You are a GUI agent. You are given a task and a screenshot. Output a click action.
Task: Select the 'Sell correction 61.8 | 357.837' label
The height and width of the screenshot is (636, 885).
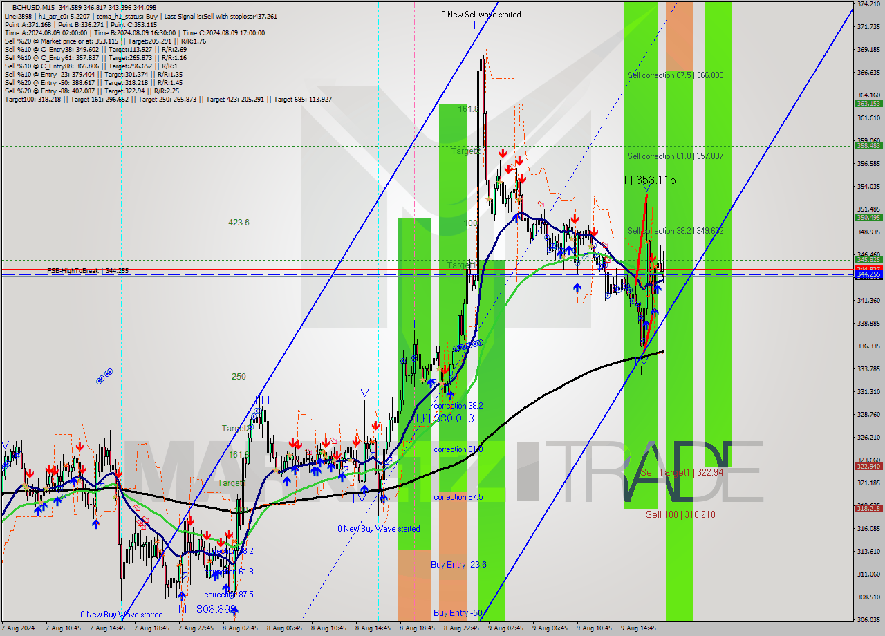(x=676, y=156)
